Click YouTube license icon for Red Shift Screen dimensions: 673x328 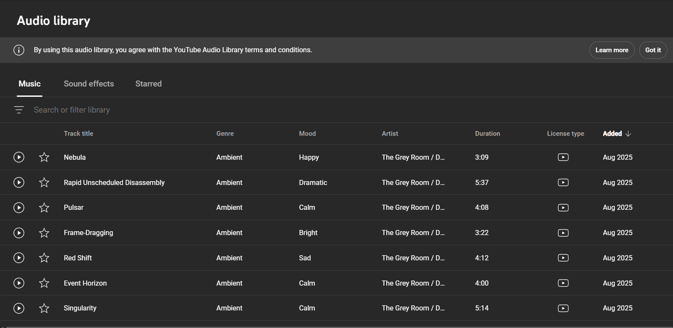(563, 258)
